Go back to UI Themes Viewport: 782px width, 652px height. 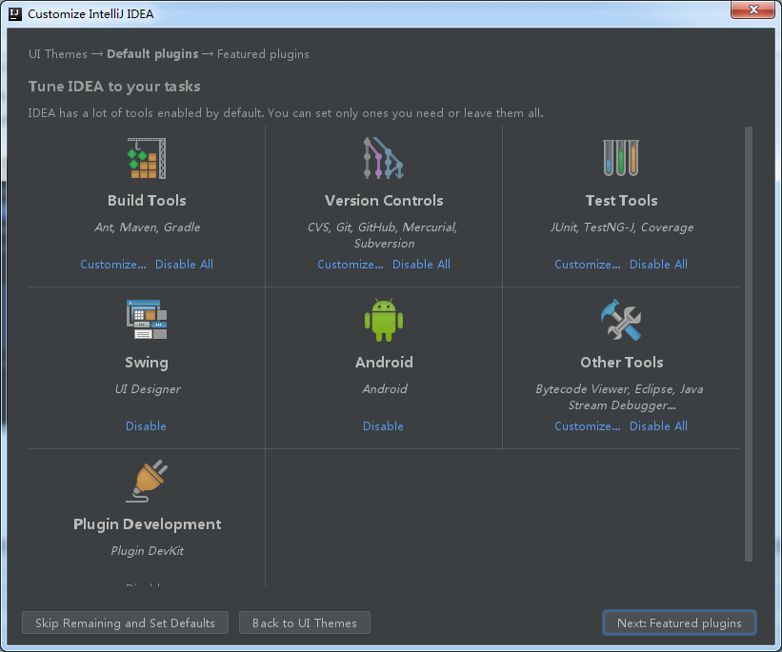[x=305, y=622]
